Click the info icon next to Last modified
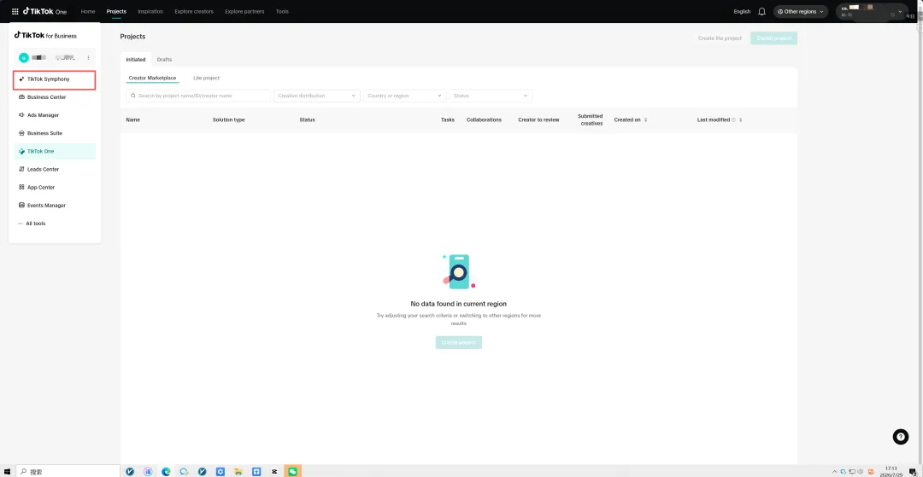Viewport: 923px width, 477px height. [733, 119]
